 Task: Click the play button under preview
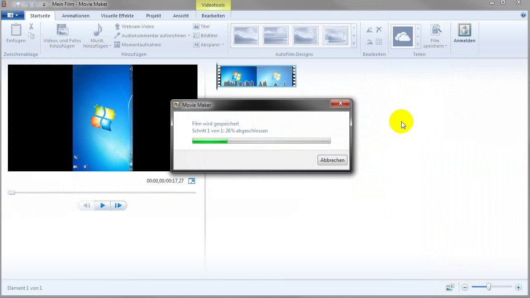(x=103, y=205)
